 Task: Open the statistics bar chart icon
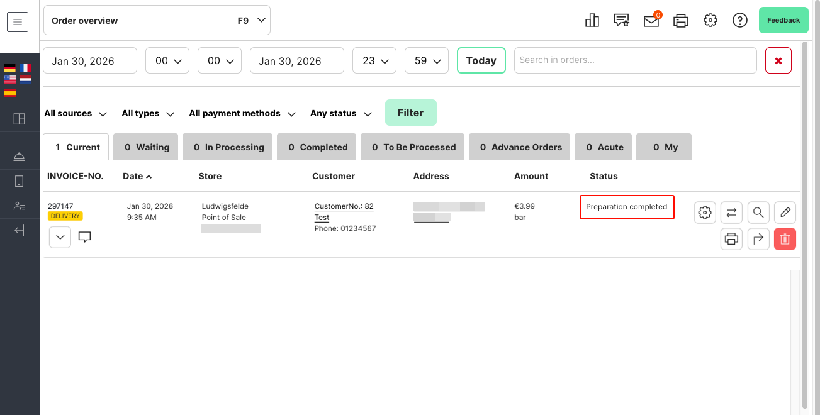pos(592,21)
